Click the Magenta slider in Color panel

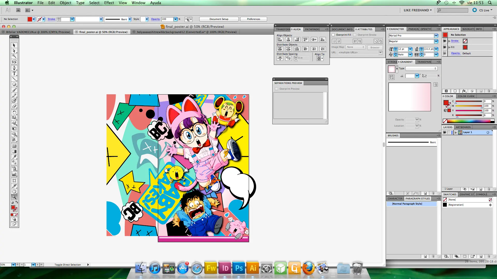469,106
